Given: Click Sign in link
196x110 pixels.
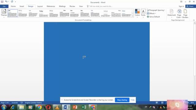Looking at the screenshot, I should click(181, 6).
